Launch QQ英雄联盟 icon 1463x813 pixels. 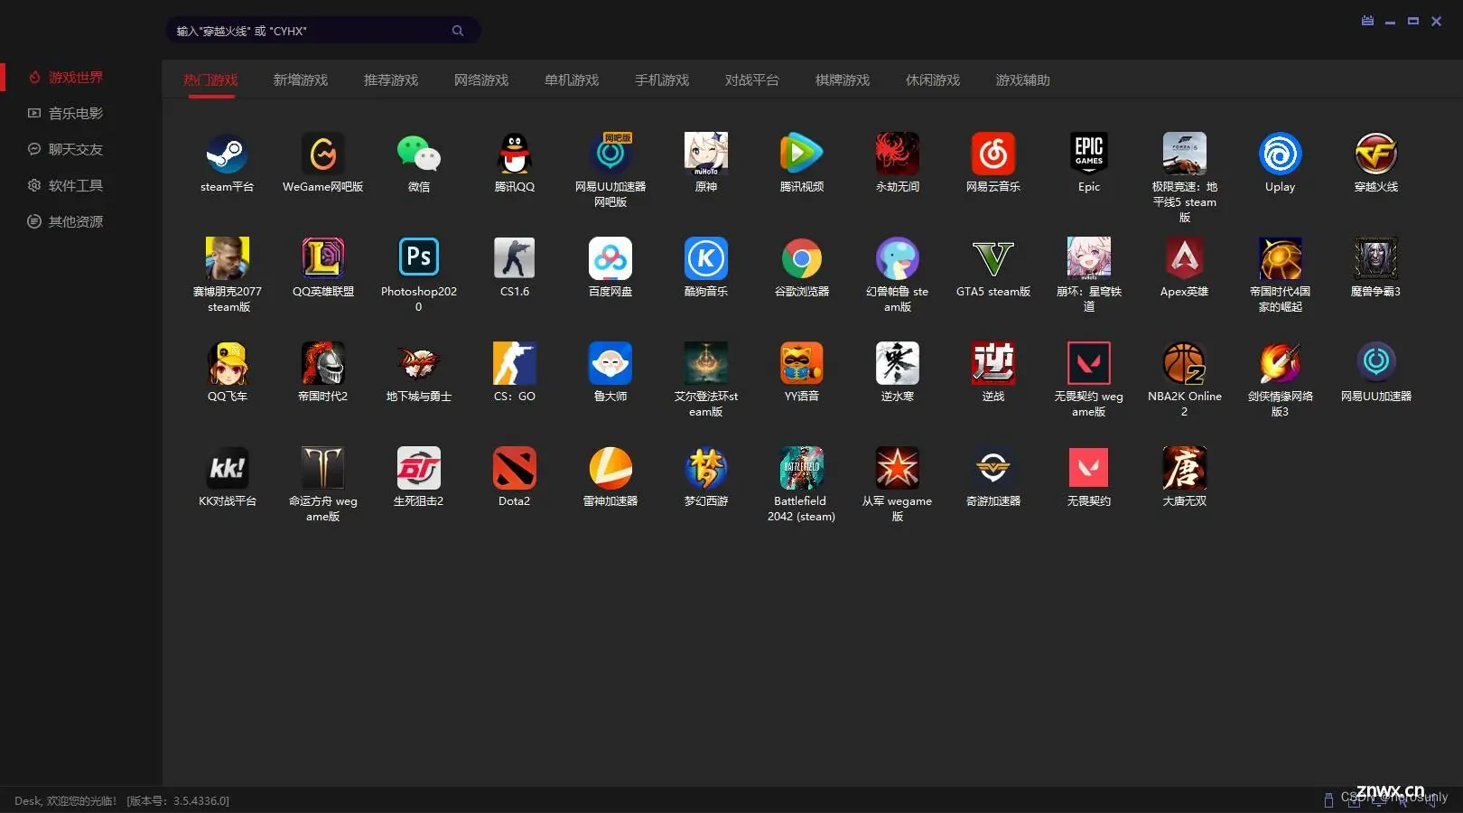click(x=322, y=259)
